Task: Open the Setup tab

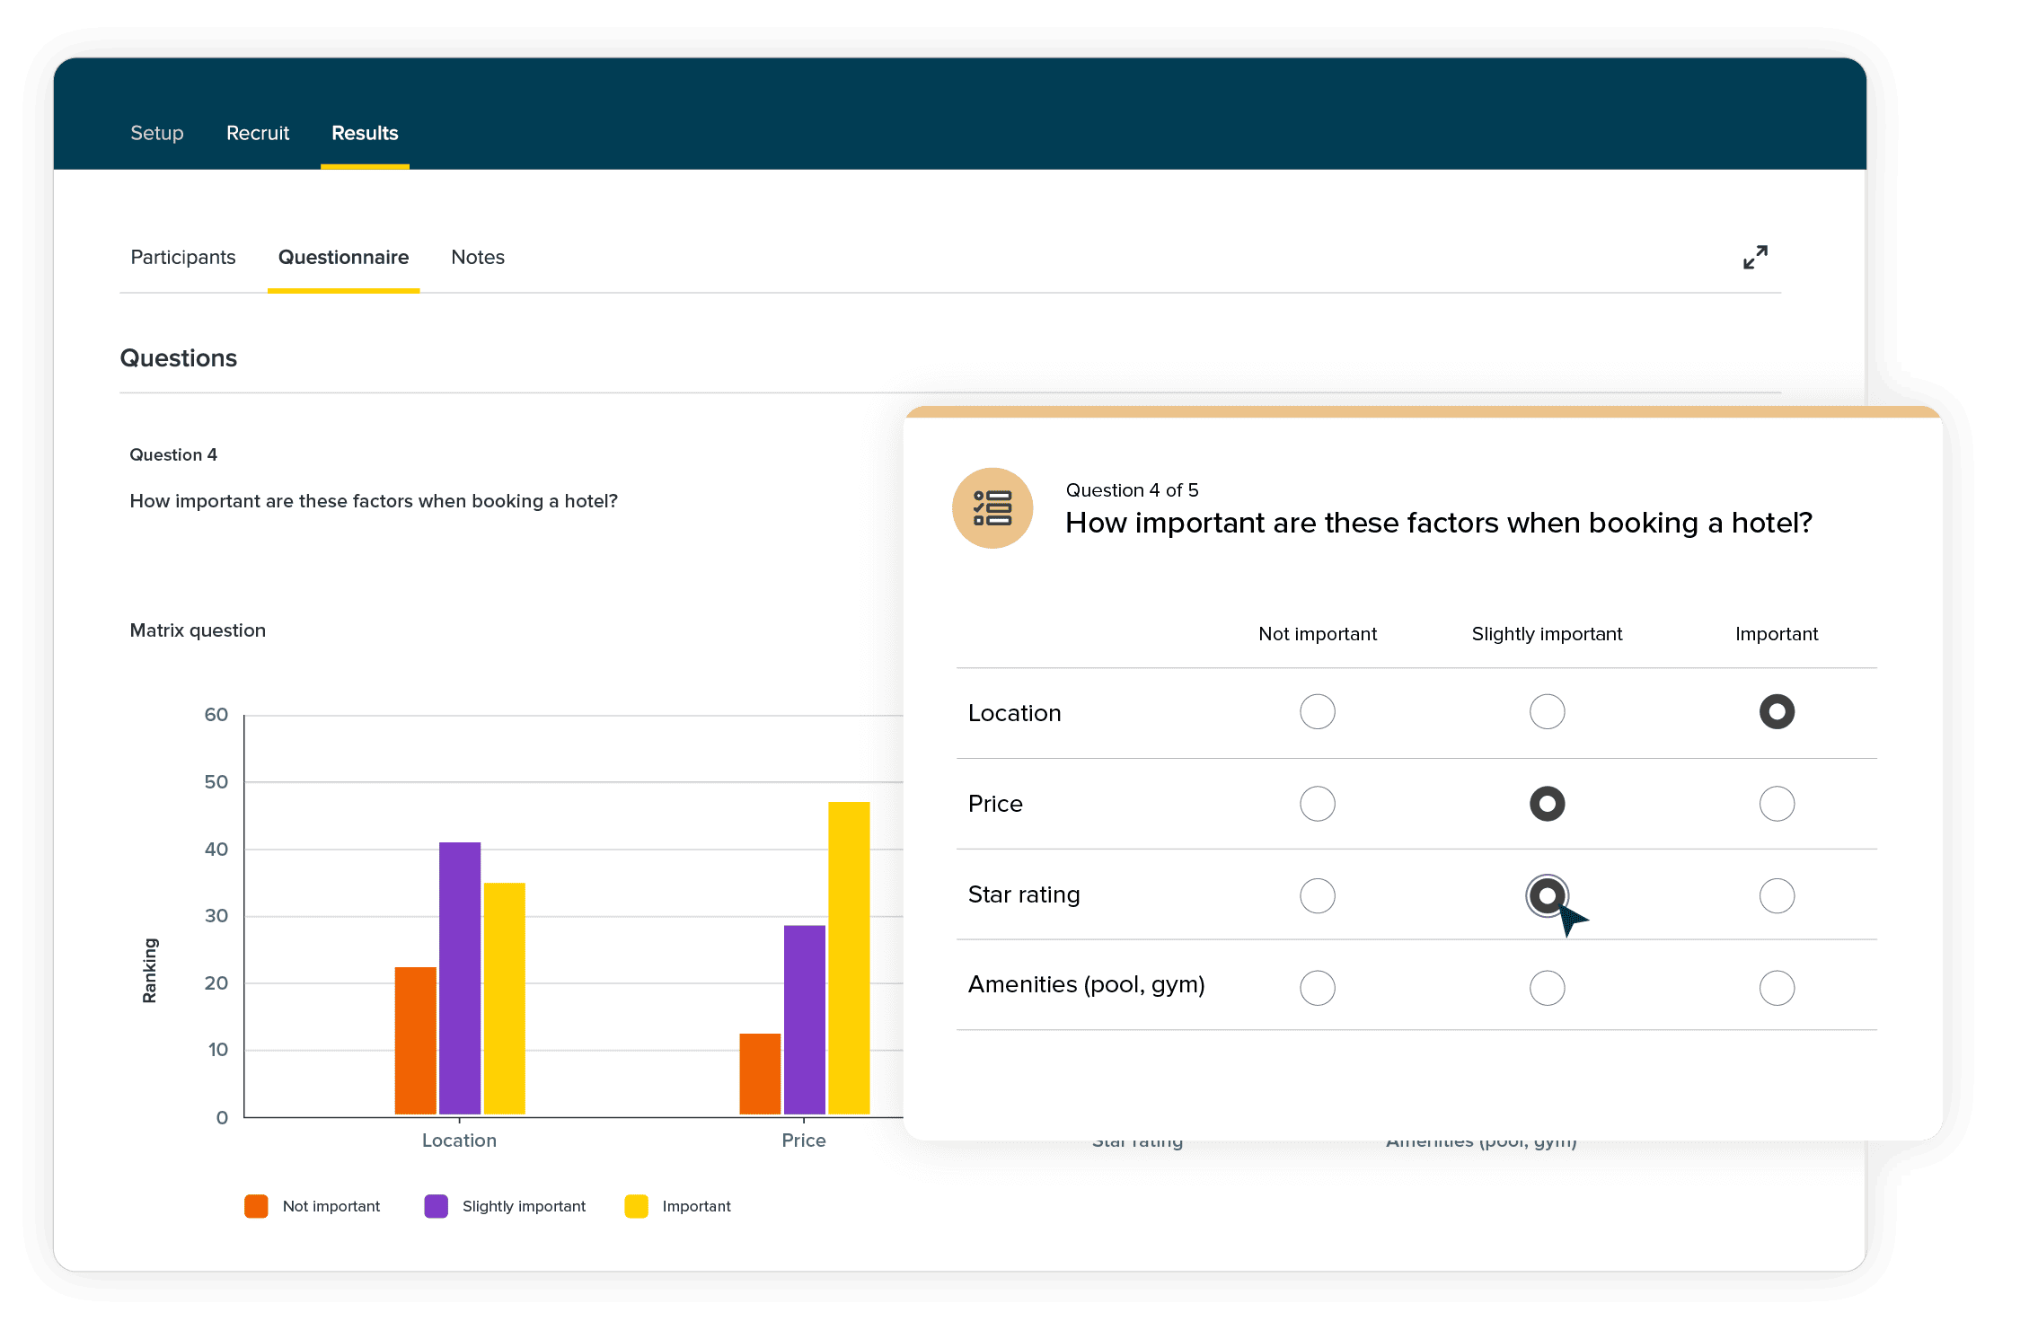Action: (157, 133)
